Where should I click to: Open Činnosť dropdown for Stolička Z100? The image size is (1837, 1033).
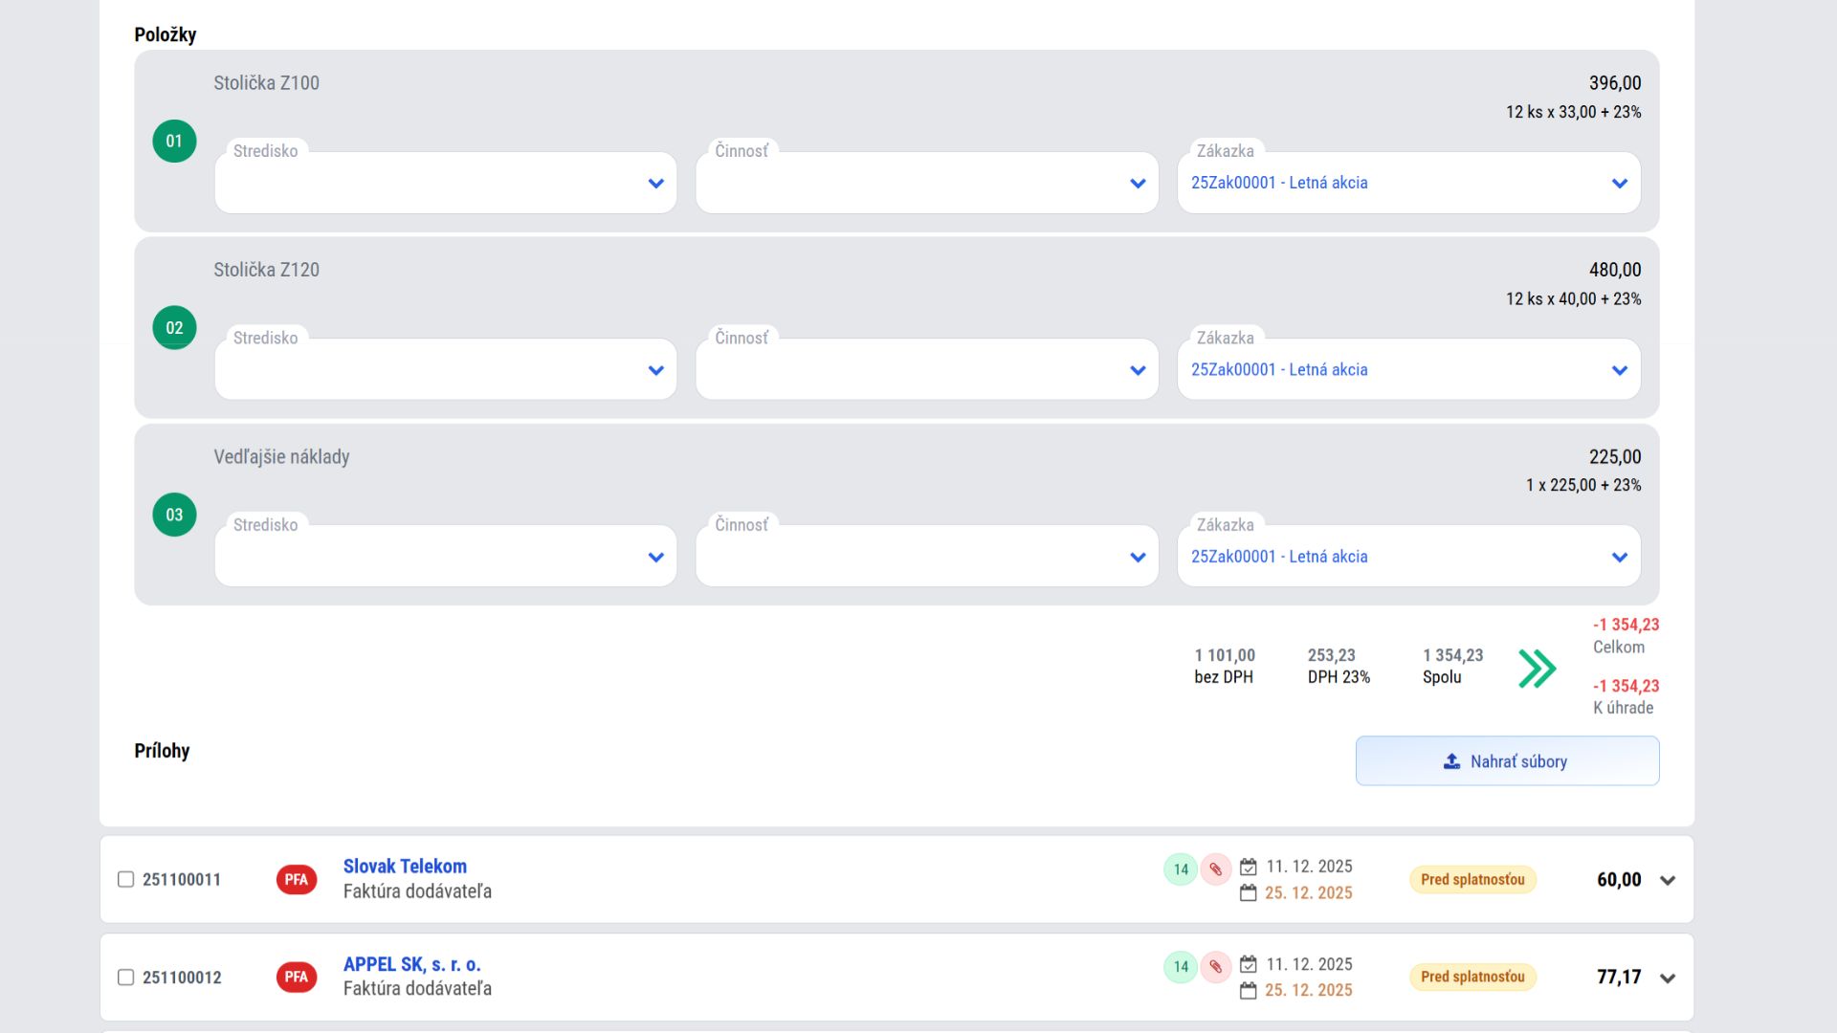(x=926, y=183)
